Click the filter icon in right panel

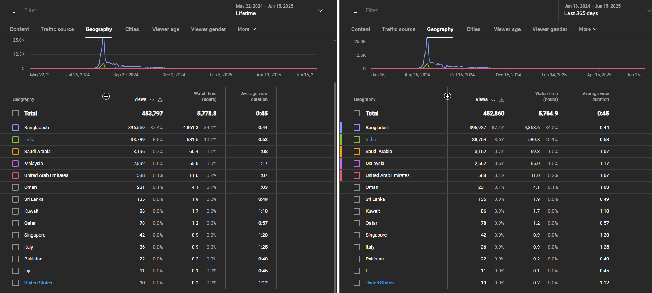coord(356,10)
